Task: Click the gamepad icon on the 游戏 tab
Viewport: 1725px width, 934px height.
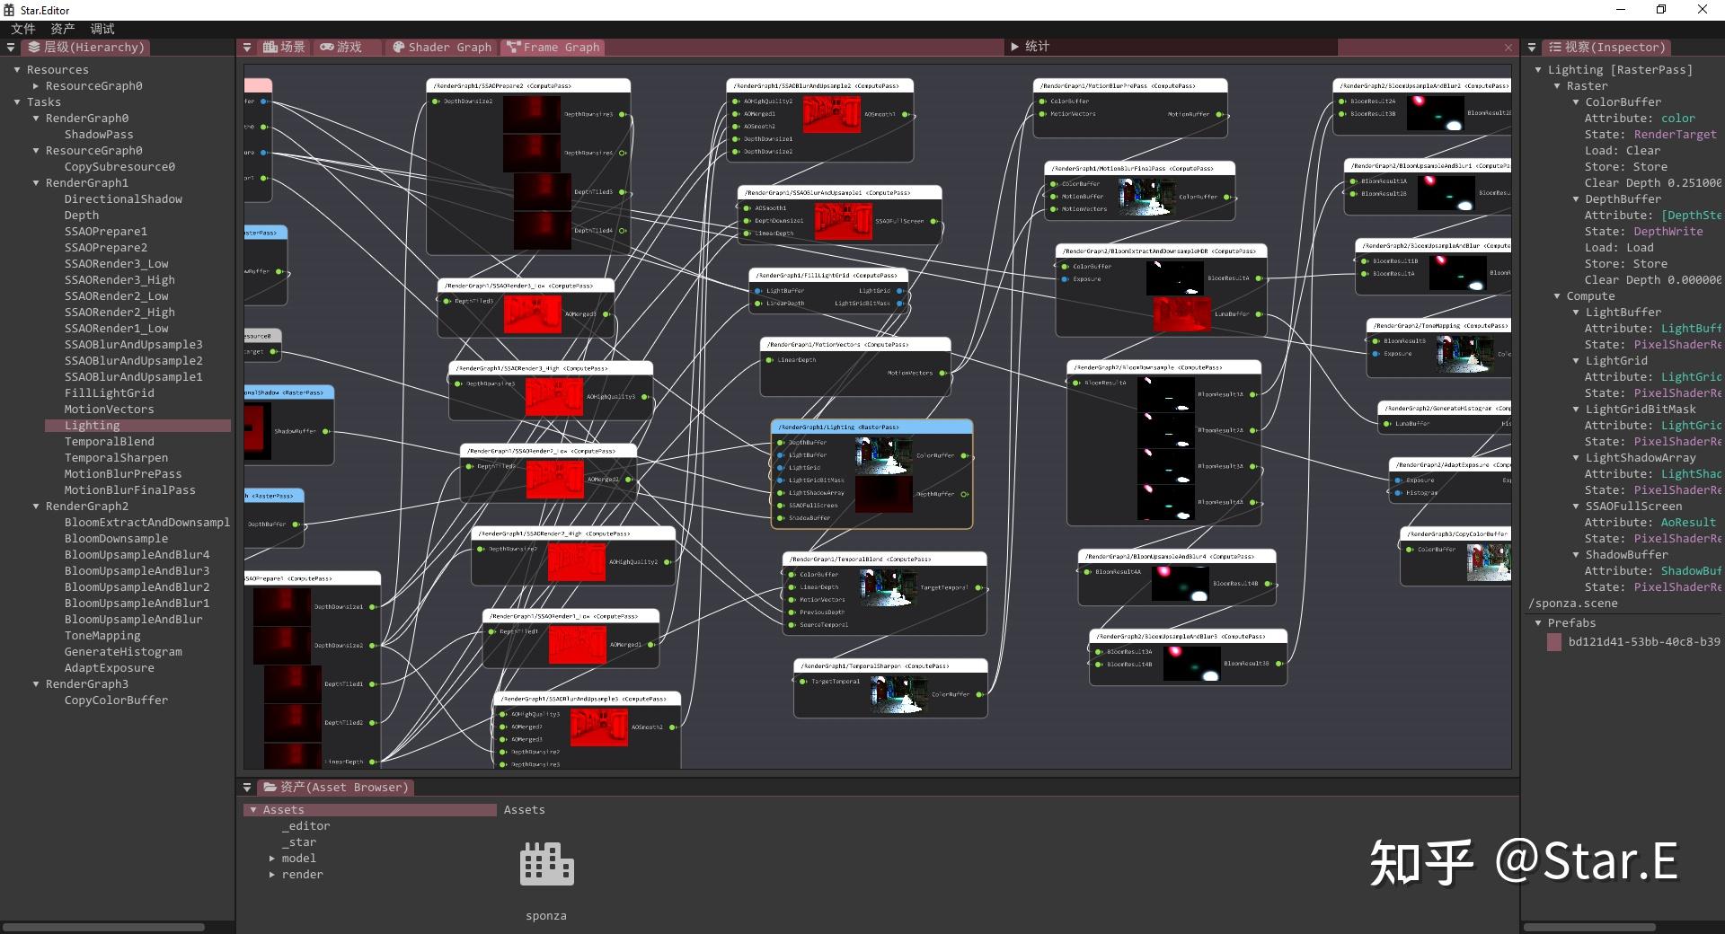Action: (329, 47)
